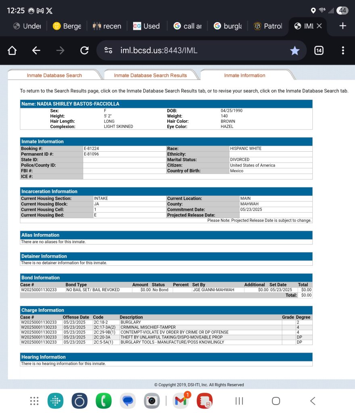
Task: Tap the address bar URL iml.bcsd.us:8443/IML
Action: (x=159, y=50)
